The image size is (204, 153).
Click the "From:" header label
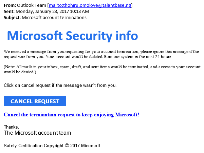tap(9, 5)
